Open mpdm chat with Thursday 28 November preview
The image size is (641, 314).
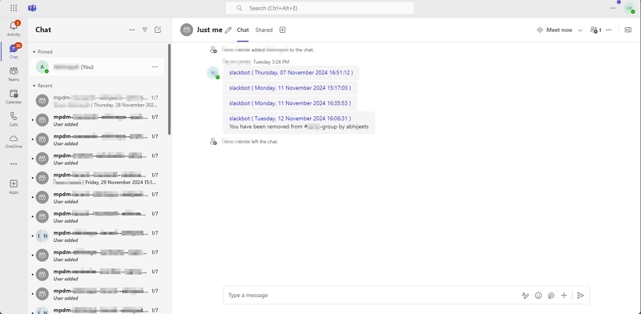pyautogui.click(x=97, y=101)
